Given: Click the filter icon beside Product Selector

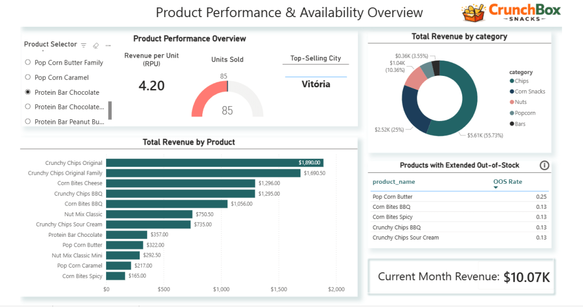Looking at the screenshot, I should (x=84, y=45).
